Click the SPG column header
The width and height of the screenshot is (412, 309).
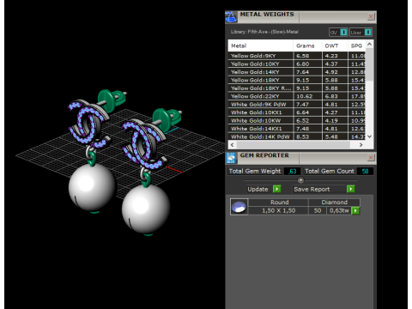pos(357,45)
